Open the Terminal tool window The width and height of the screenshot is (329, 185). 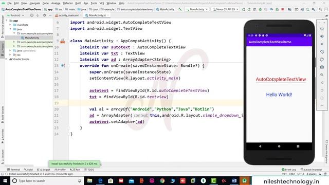[x=14, y=170]
